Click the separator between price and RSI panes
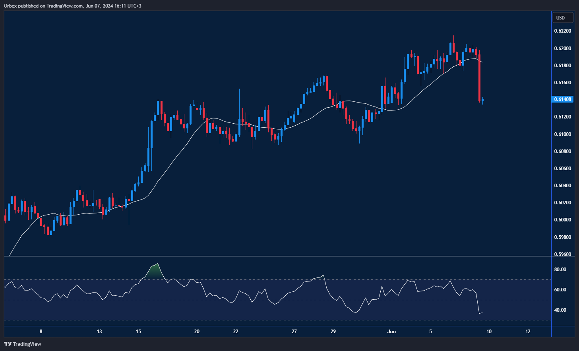 [x=278, y=257]
